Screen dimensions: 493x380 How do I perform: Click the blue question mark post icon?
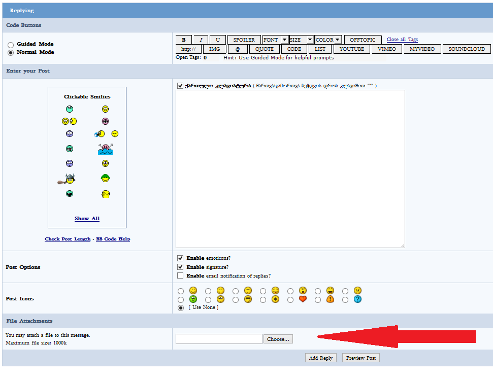click(357, 299)
